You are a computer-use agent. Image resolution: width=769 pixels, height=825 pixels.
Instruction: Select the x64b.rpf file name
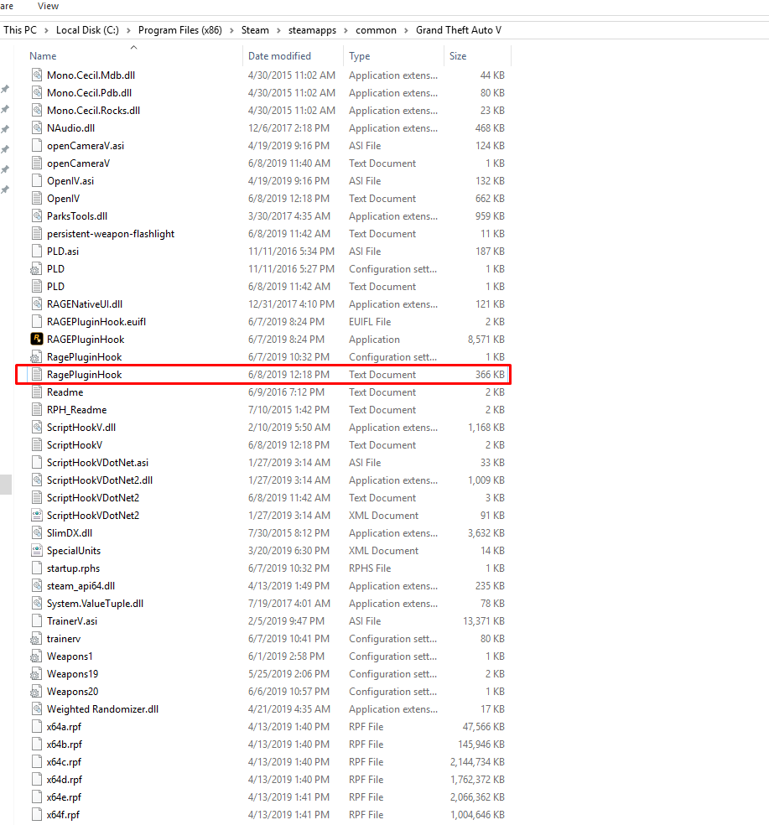pos(65,744)
